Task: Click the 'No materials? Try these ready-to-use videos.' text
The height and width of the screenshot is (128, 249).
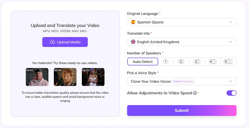Action: pyautogui.click(x=65, y=63)
